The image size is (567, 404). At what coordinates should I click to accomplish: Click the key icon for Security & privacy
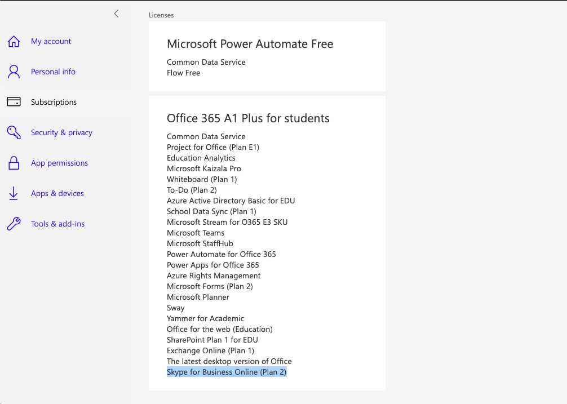tap(14, 132)
